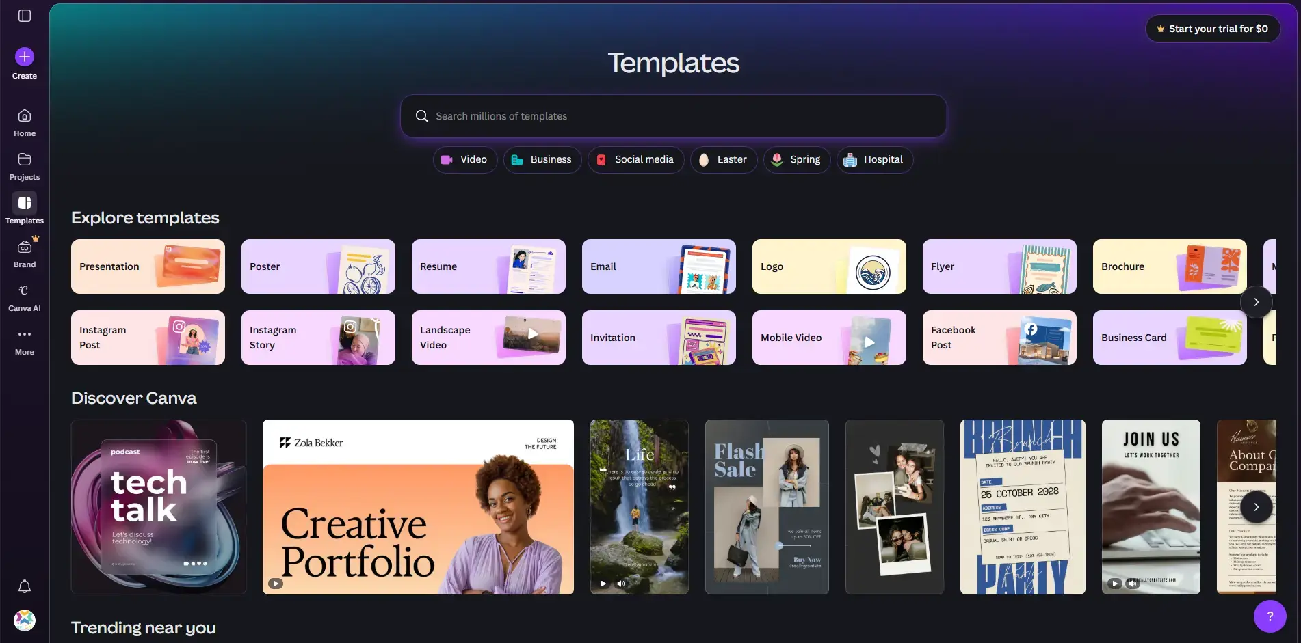Advance Discover Canva carousel with right arrow
The height and width of the screenshot is (643, 1301).
coord(1256,507)
